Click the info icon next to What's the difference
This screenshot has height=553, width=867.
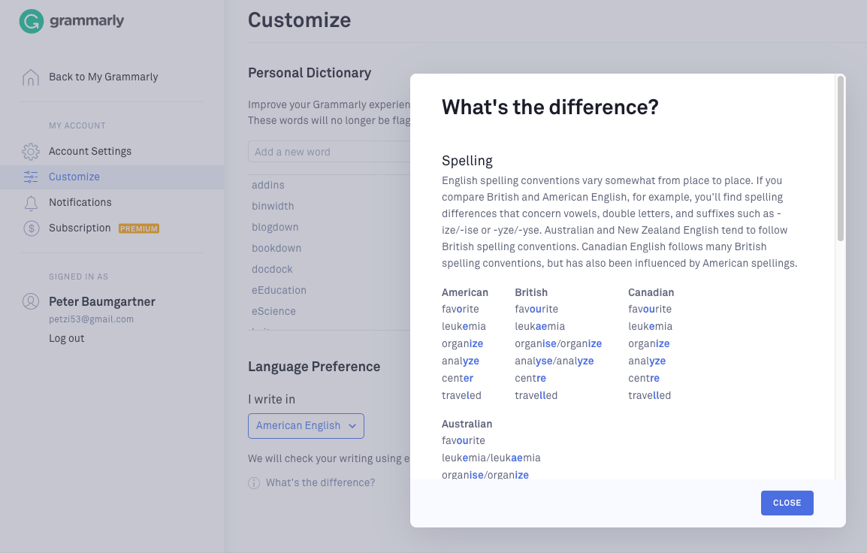254,483
